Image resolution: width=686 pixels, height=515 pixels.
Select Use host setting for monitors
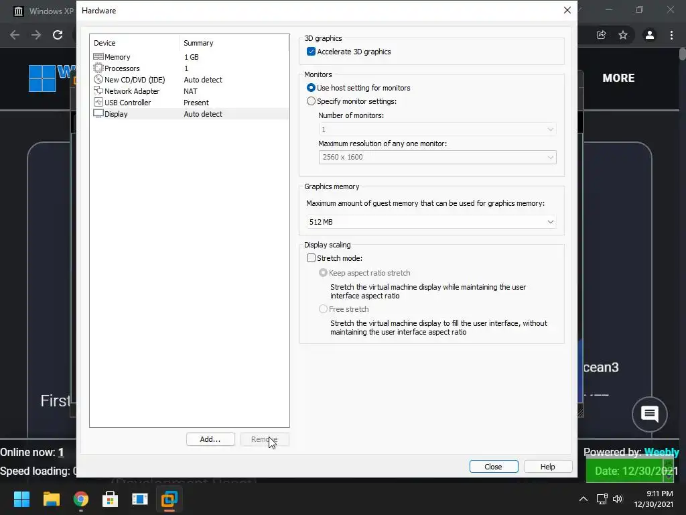(x=311, y=88)
